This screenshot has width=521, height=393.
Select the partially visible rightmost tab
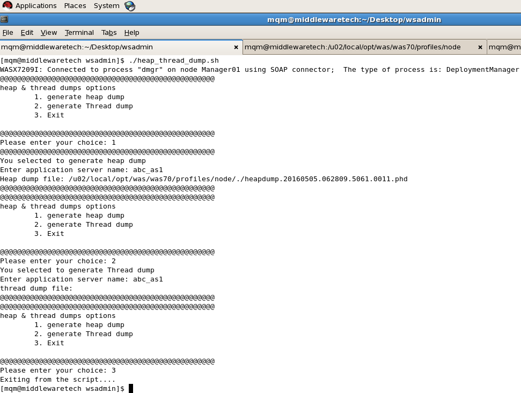(503, 47)
